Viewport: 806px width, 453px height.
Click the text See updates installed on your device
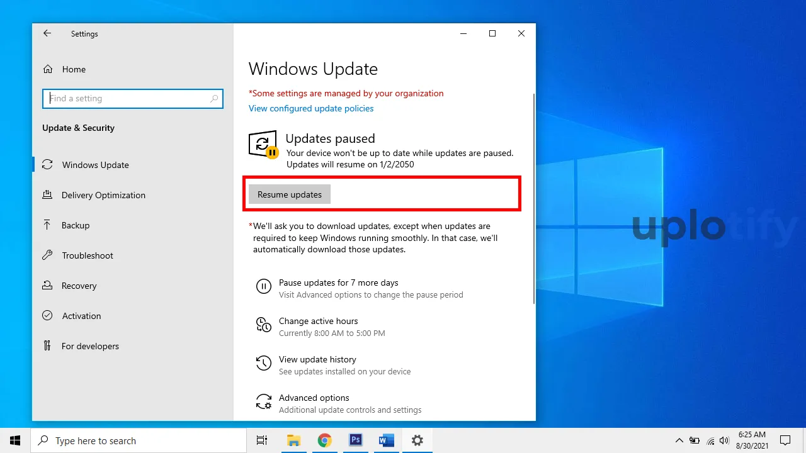[x=344, y=371]
